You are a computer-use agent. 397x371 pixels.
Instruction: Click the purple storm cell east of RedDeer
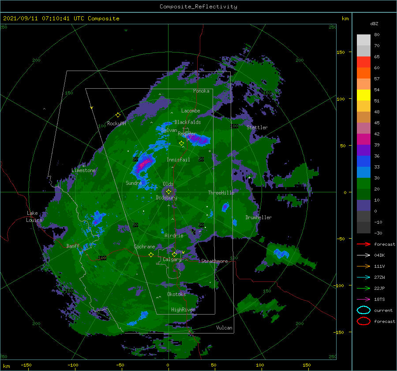coord(199,139)
